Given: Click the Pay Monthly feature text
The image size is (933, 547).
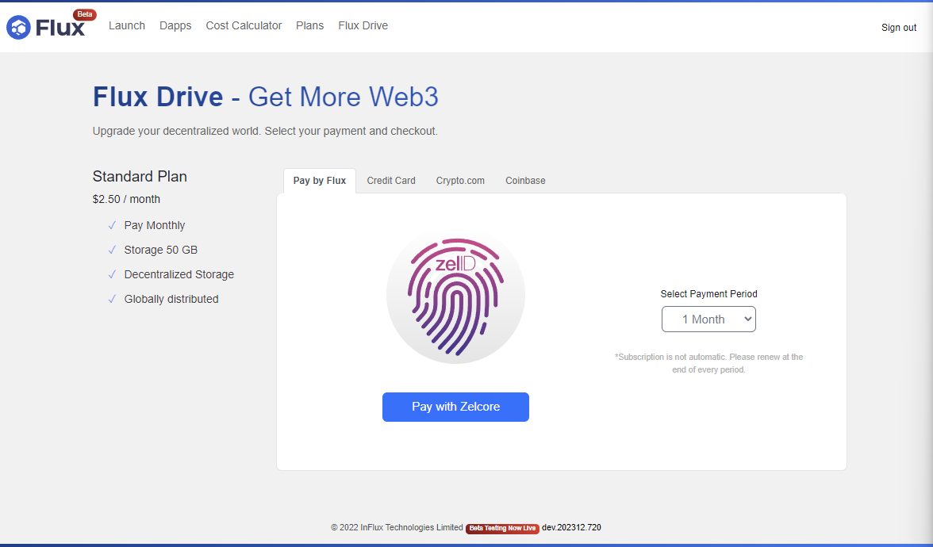Looking at the screenshot, I should coord(155,225).
